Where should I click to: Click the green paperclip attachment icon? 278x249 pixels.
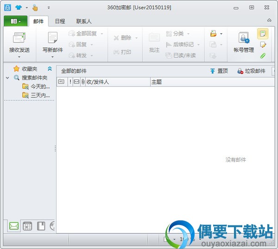coord(263,56)
